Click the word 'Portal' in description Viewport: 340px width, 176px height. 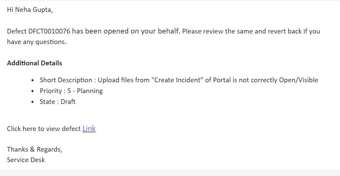[222, 80]
